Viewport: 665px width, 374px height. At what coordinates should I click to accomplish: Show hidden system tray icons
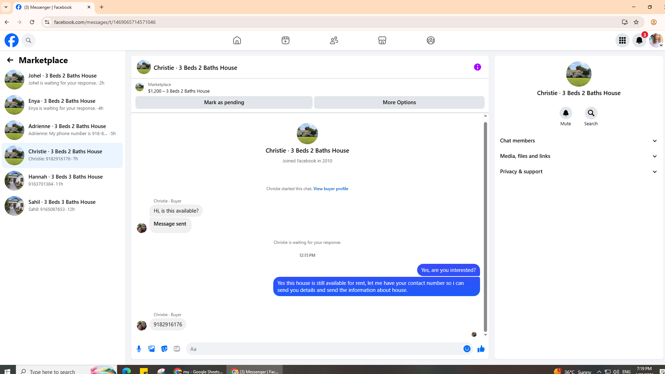point(599,372)
